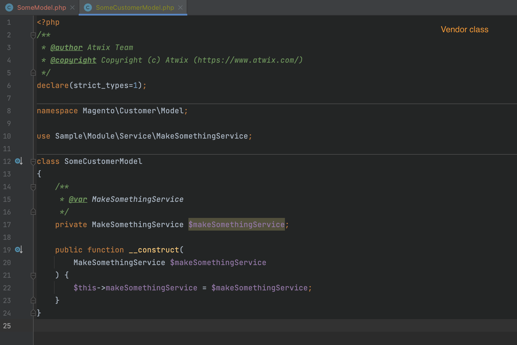517x345 pixels.
Task: Fold the constructor body at line 21
Action: [x=33, y=275]
